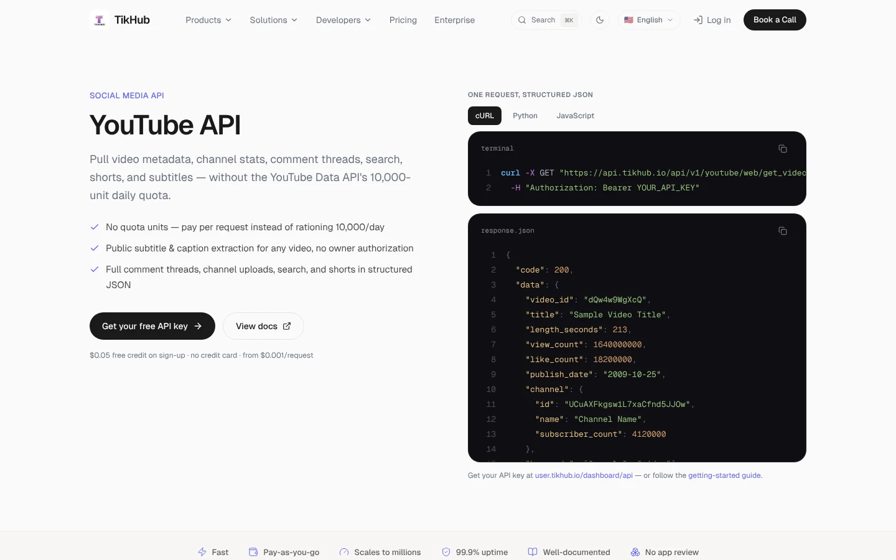Image resolution: width=896 pixels, height=560 pixels.
Task: Click the "publish_date" JSON line
Action: tap(595, 375)
